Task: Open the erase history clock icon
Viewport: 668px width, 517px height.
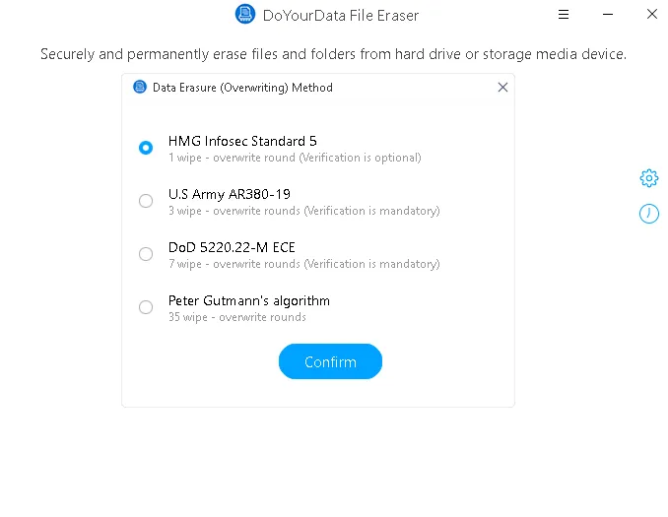Action: click(648, 213)
